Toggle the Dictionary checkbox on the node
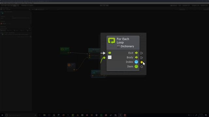 tap(118, 46)
